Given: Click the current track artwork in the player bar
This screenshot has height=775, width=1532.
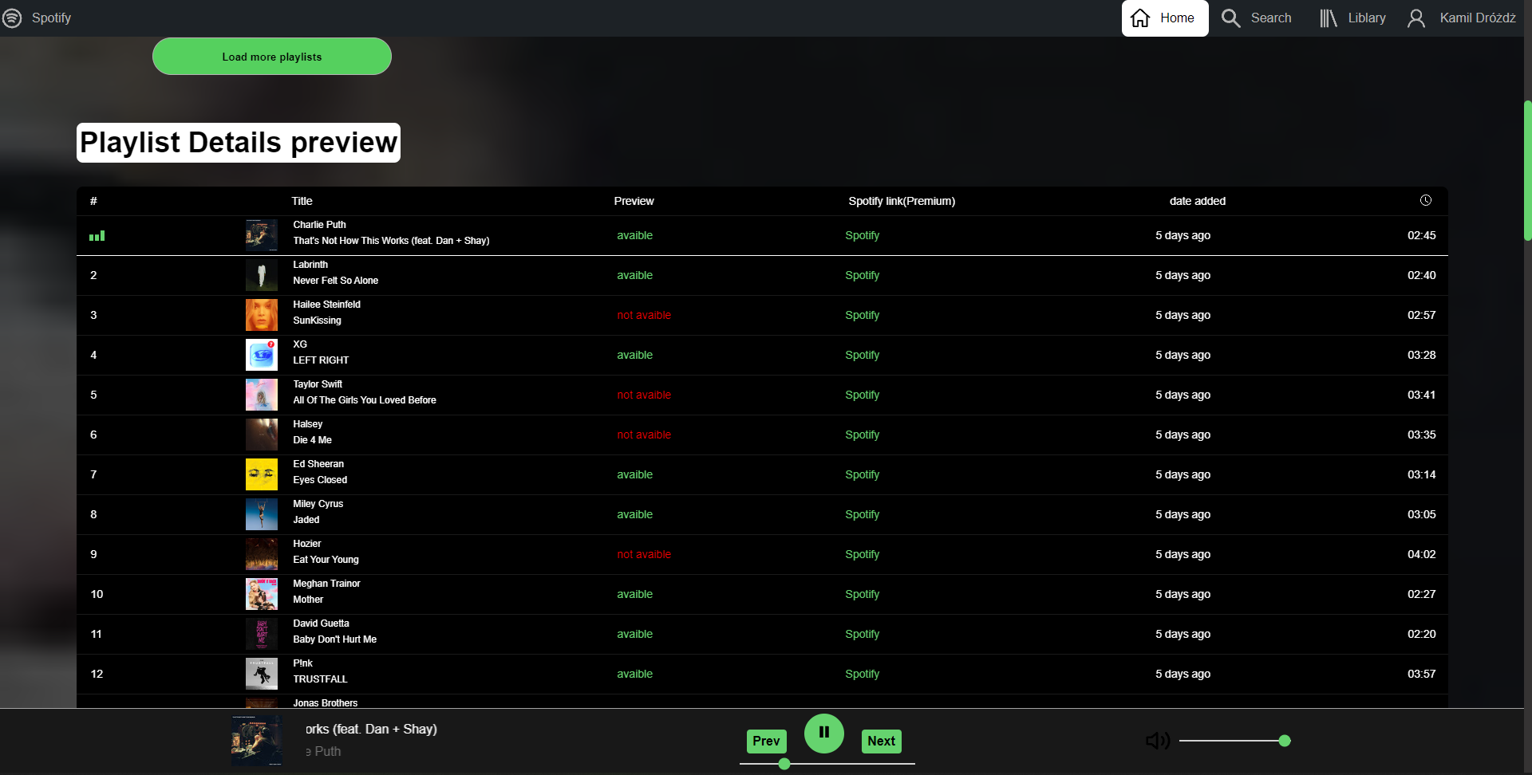Looking at the screenshot, I should [256, 741].
